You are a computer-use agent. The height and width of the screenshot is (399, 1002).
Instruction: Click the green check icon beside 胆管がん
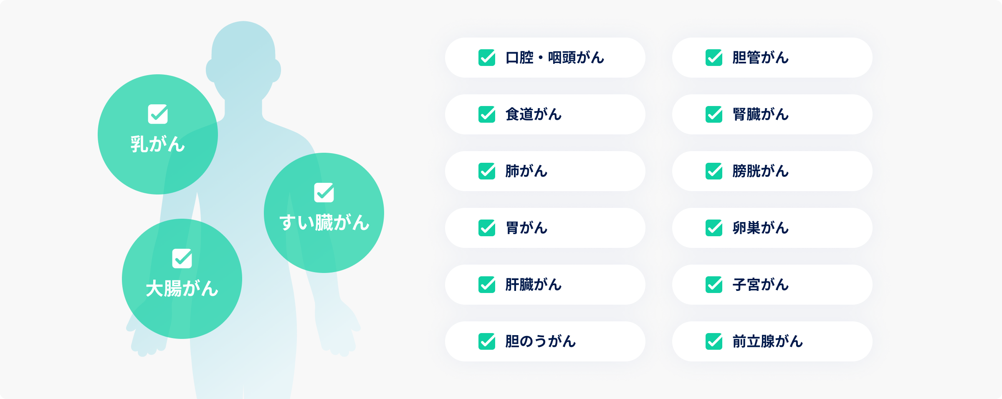tap(714, 58)
